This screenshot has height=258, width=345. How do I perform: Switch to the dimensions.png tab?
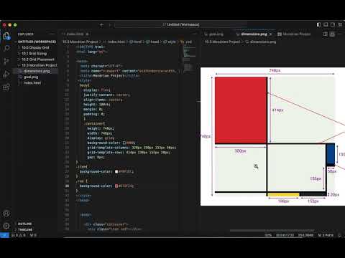tap(254, 34)
